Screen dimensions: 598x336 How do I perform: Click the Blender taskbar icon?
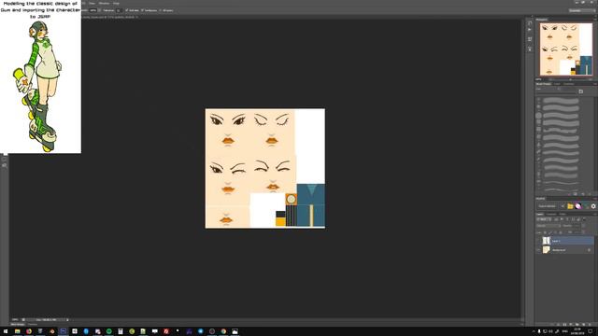tap(52, 331)
